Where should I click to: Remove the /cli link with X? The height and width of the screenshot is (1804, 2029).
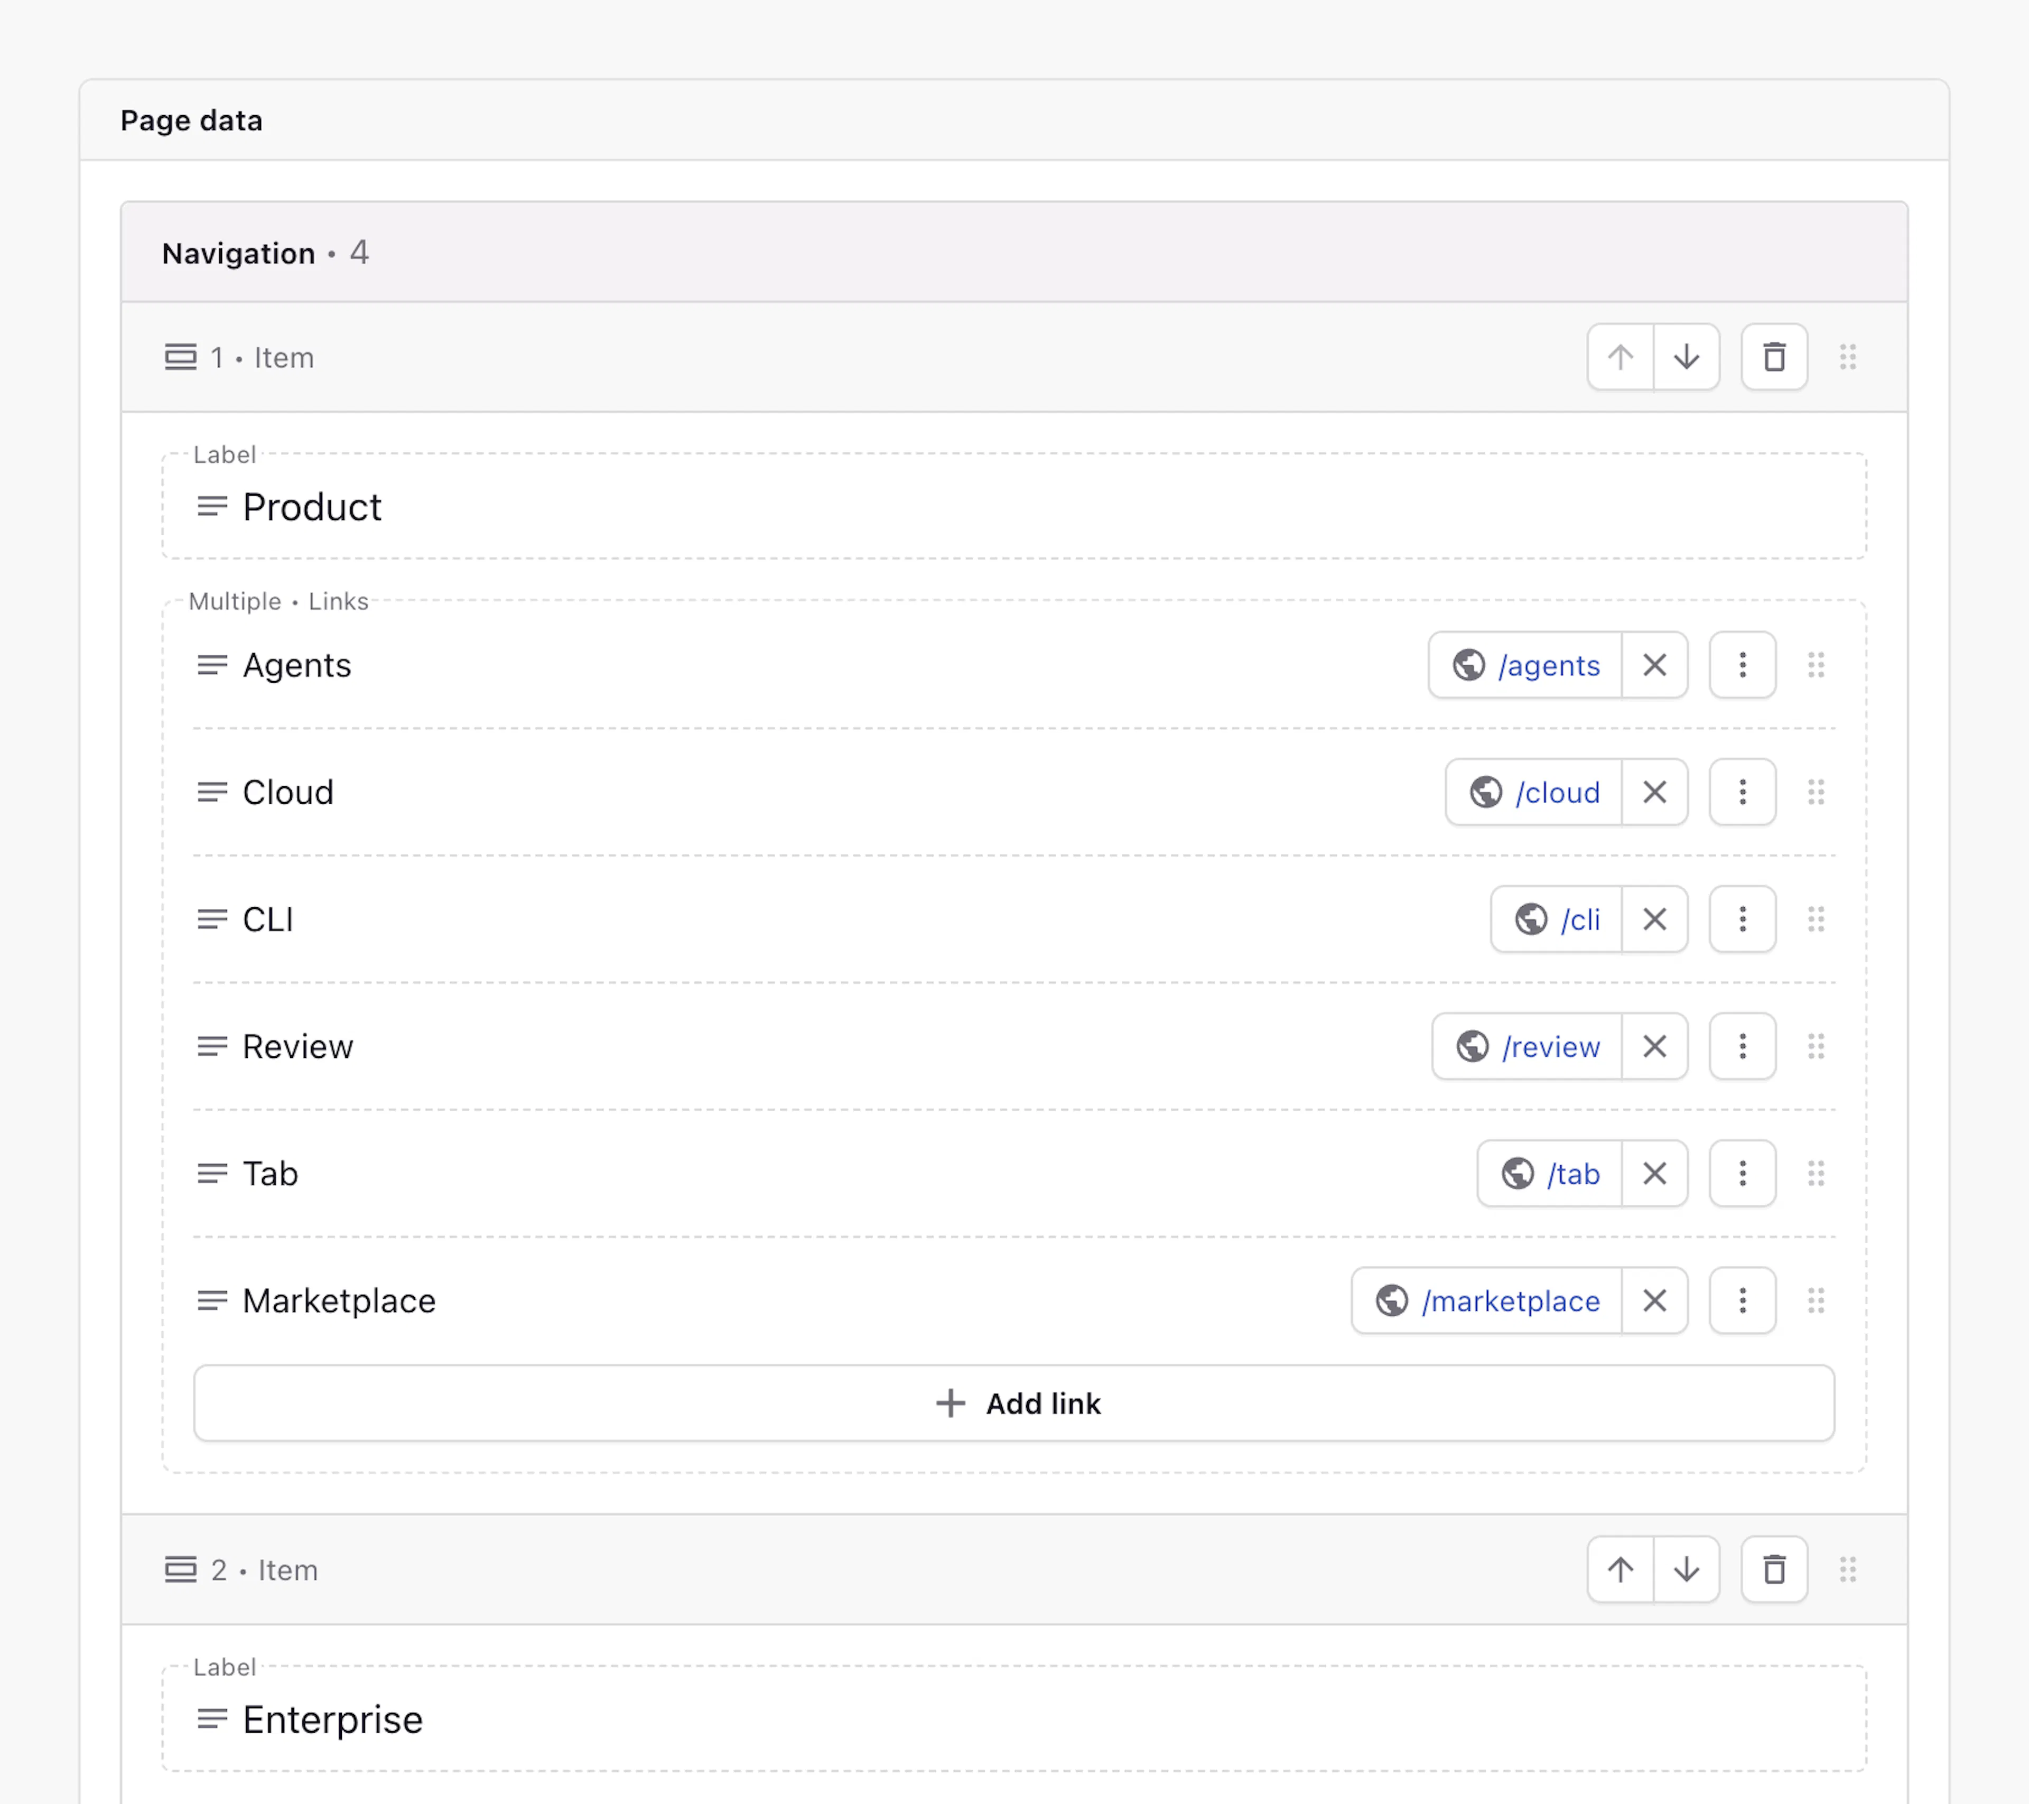click(1655, 918)
